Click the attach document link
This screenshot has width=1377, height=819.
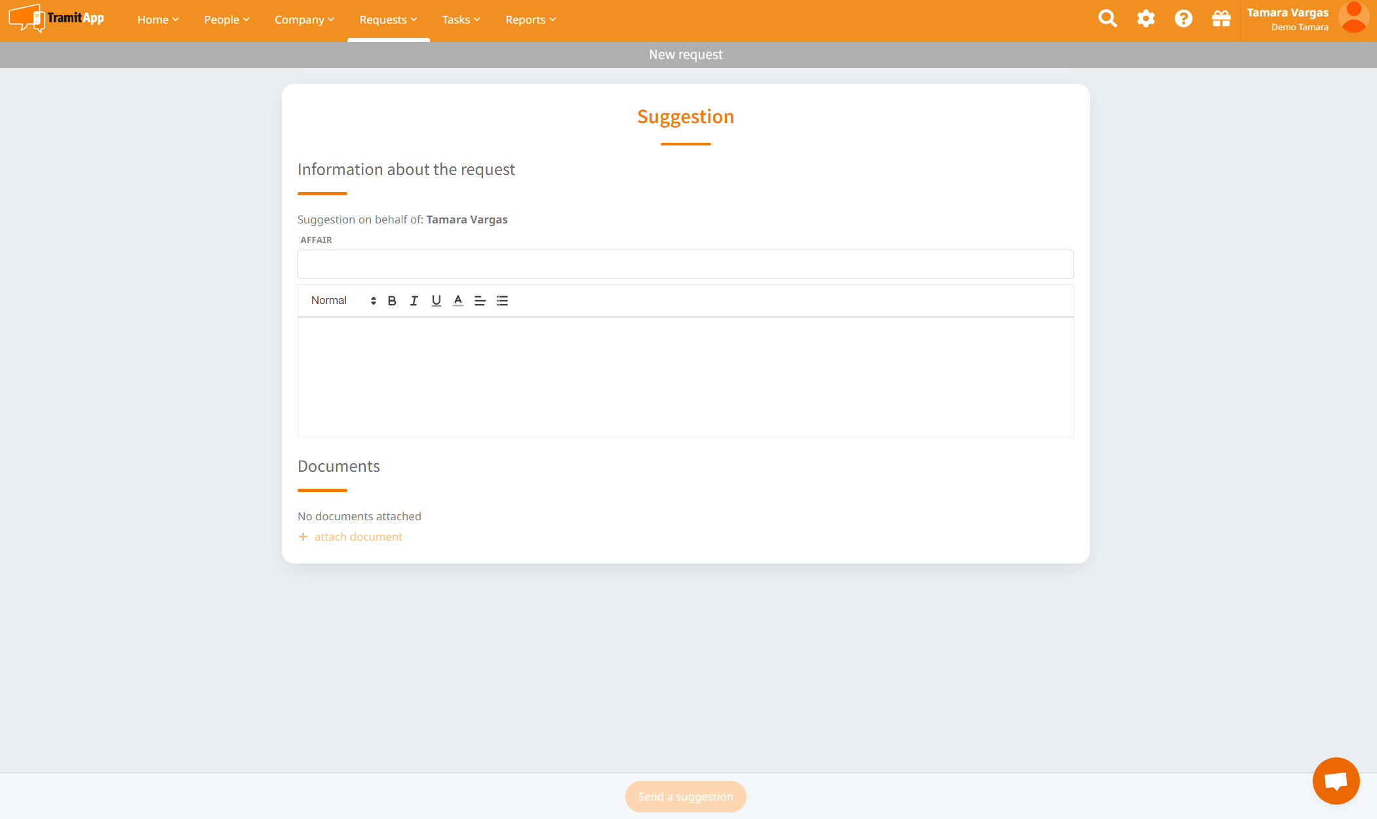pyautogui.click(x=358, y=537)
